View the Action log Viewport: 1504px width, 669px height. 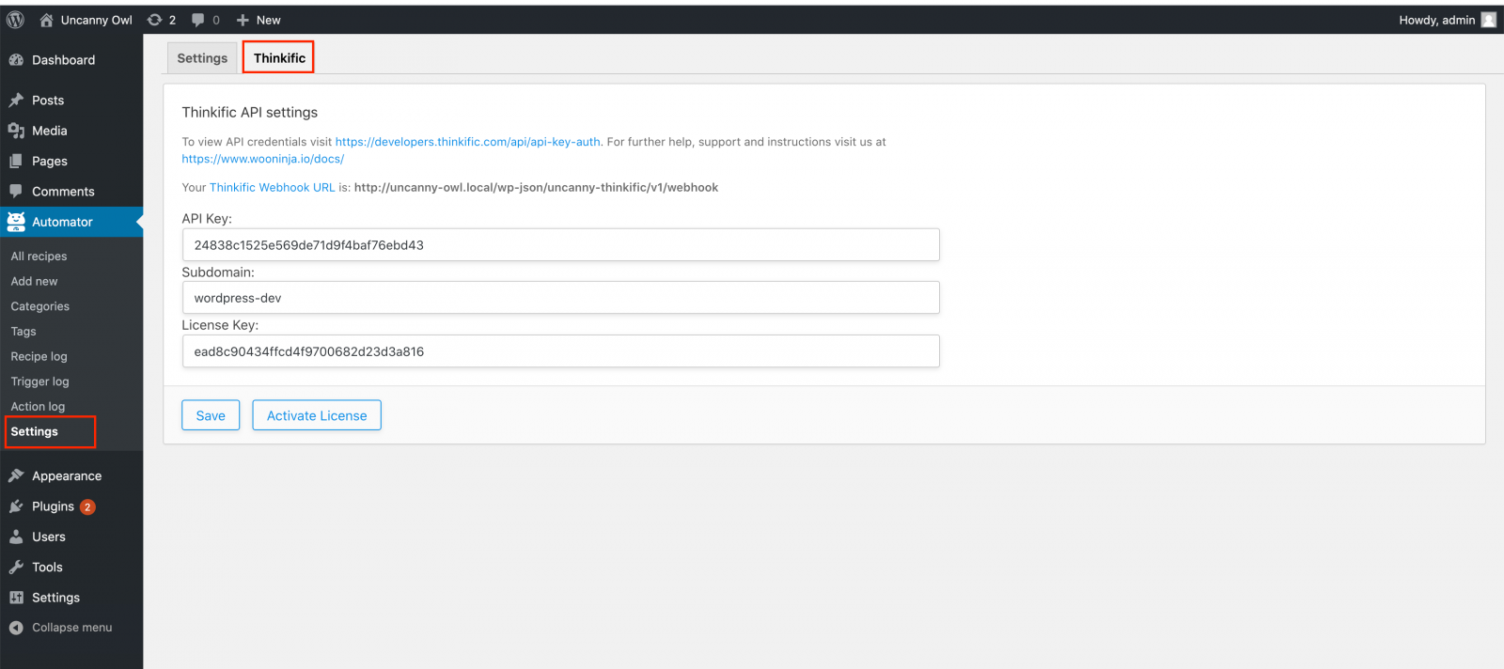coord(38,407)
